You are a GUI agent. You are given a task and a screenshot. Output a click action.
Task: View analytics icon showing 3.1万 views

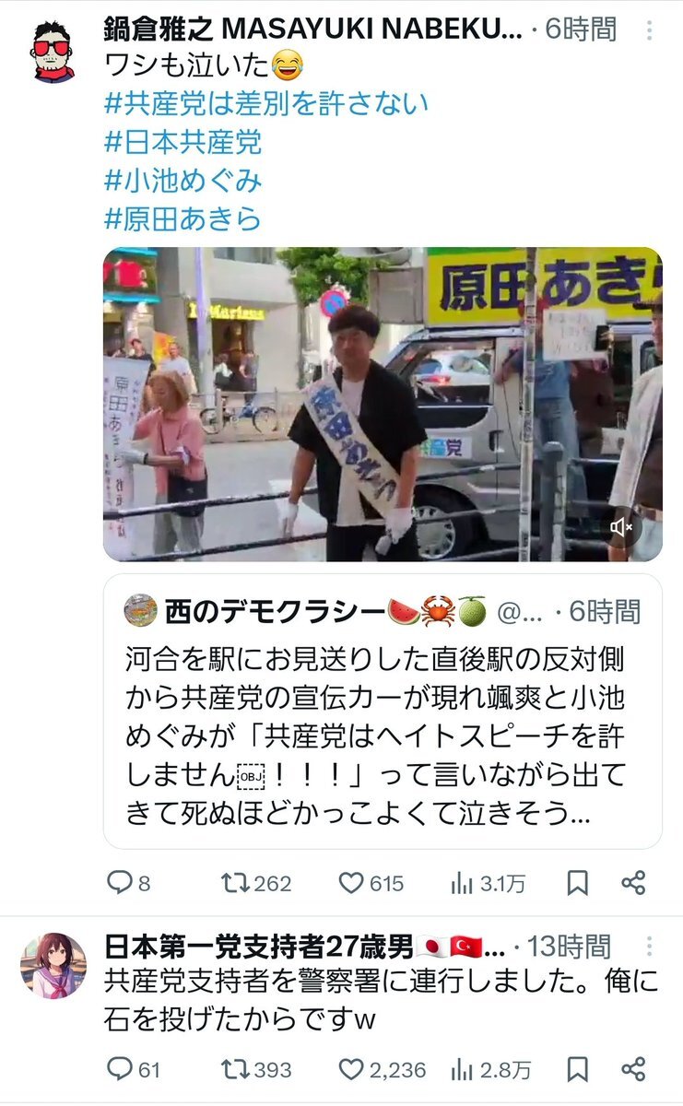[x=463, y=883]
